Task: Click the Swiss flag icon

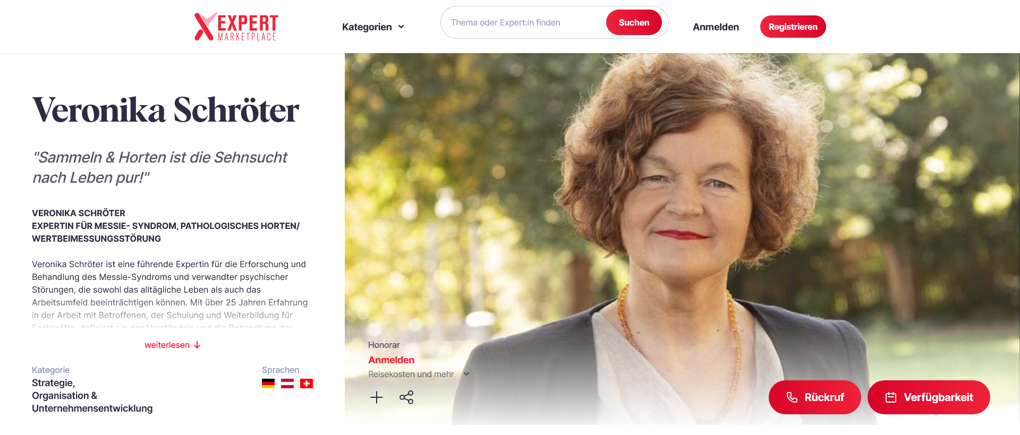Action: tap(307, 383)
